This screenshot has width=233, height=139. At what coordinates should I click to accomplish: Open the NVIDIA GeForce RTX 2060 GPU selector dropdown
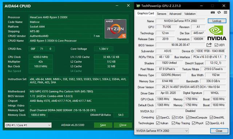162,131
